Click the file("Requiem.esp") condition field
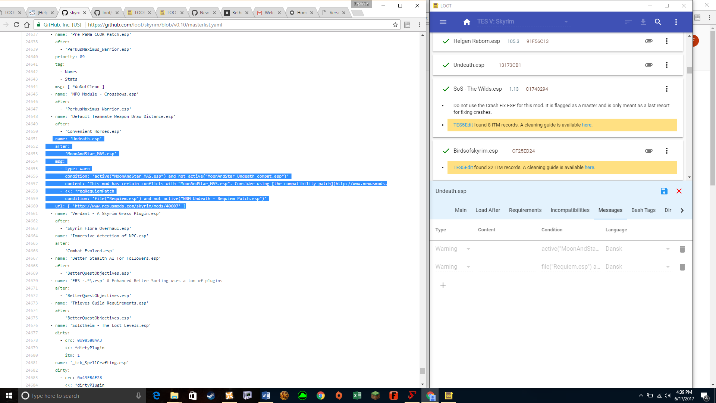This screenshot has height=403, width=716. [x=571, y=266]
